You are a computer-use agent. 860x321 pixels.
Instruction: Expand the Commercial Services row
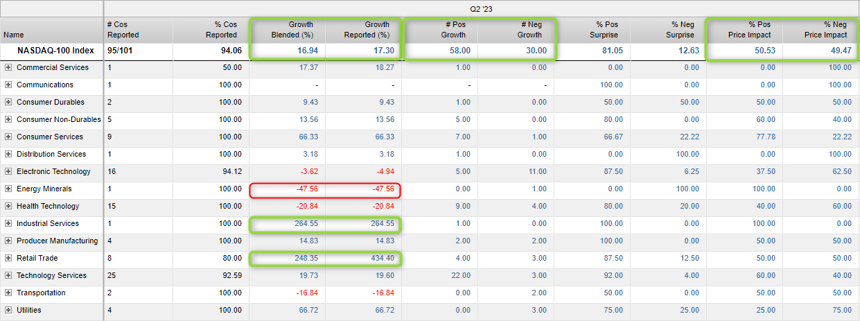8,68
